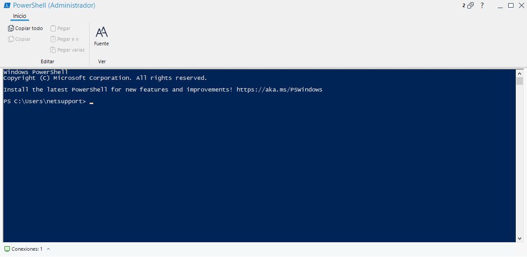The width and height of the screenshot is (527, 257).
Task: Click the vertical scrollbar thumb
Action: pos(520,81)
